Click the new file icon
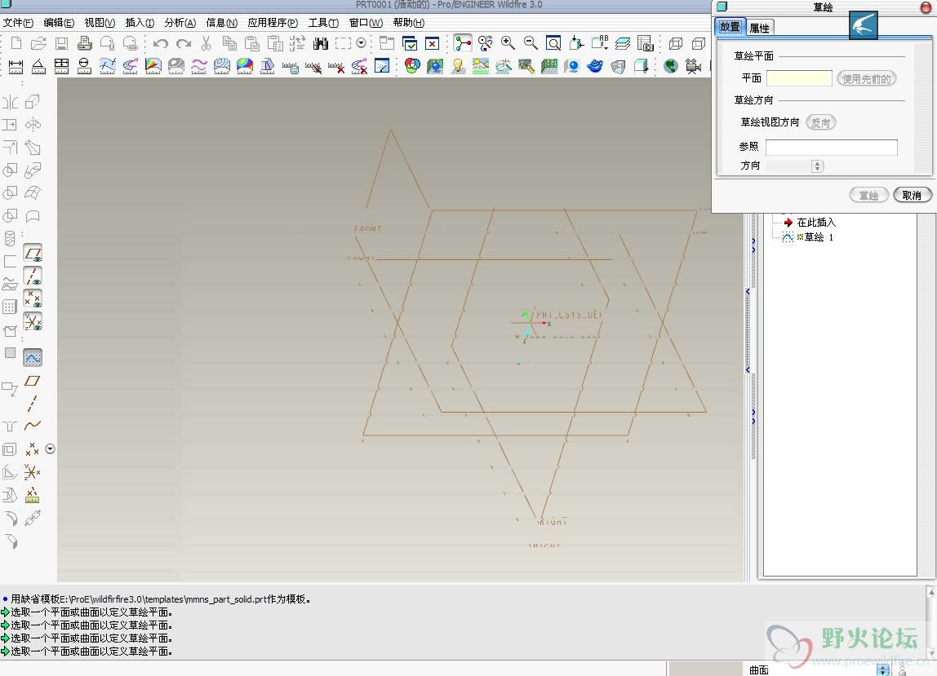 point(16,43)
